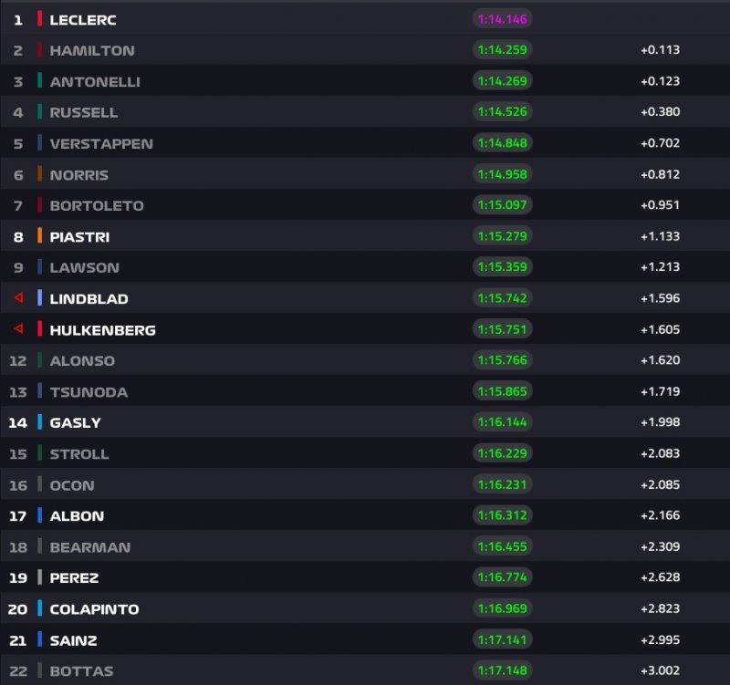730x685 pixels.
Task: Select Hamilton's 1:14.259 lap time badge
Action: pyautogui.click(x=503, y=50)
